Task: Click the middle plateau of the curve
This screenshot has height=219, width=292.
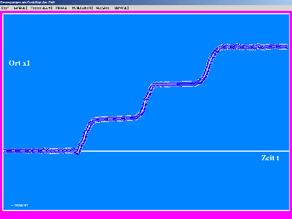Action: 176,84
